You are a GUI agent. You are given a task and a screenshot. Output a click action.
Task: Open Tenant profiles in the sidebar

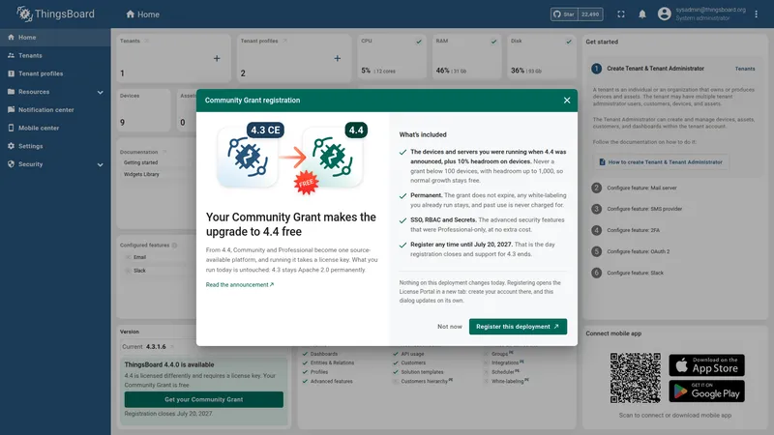click(55, 73)
